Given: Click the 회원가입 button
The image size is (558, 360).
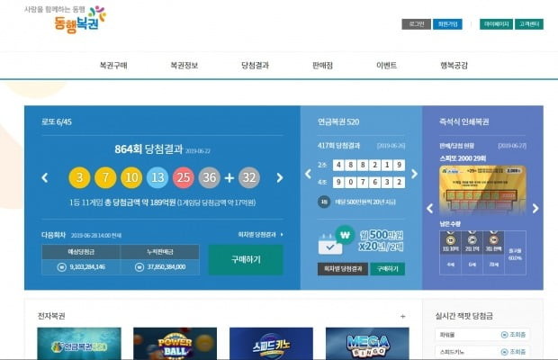Looking at the screenshot, I should click(447, 24).
